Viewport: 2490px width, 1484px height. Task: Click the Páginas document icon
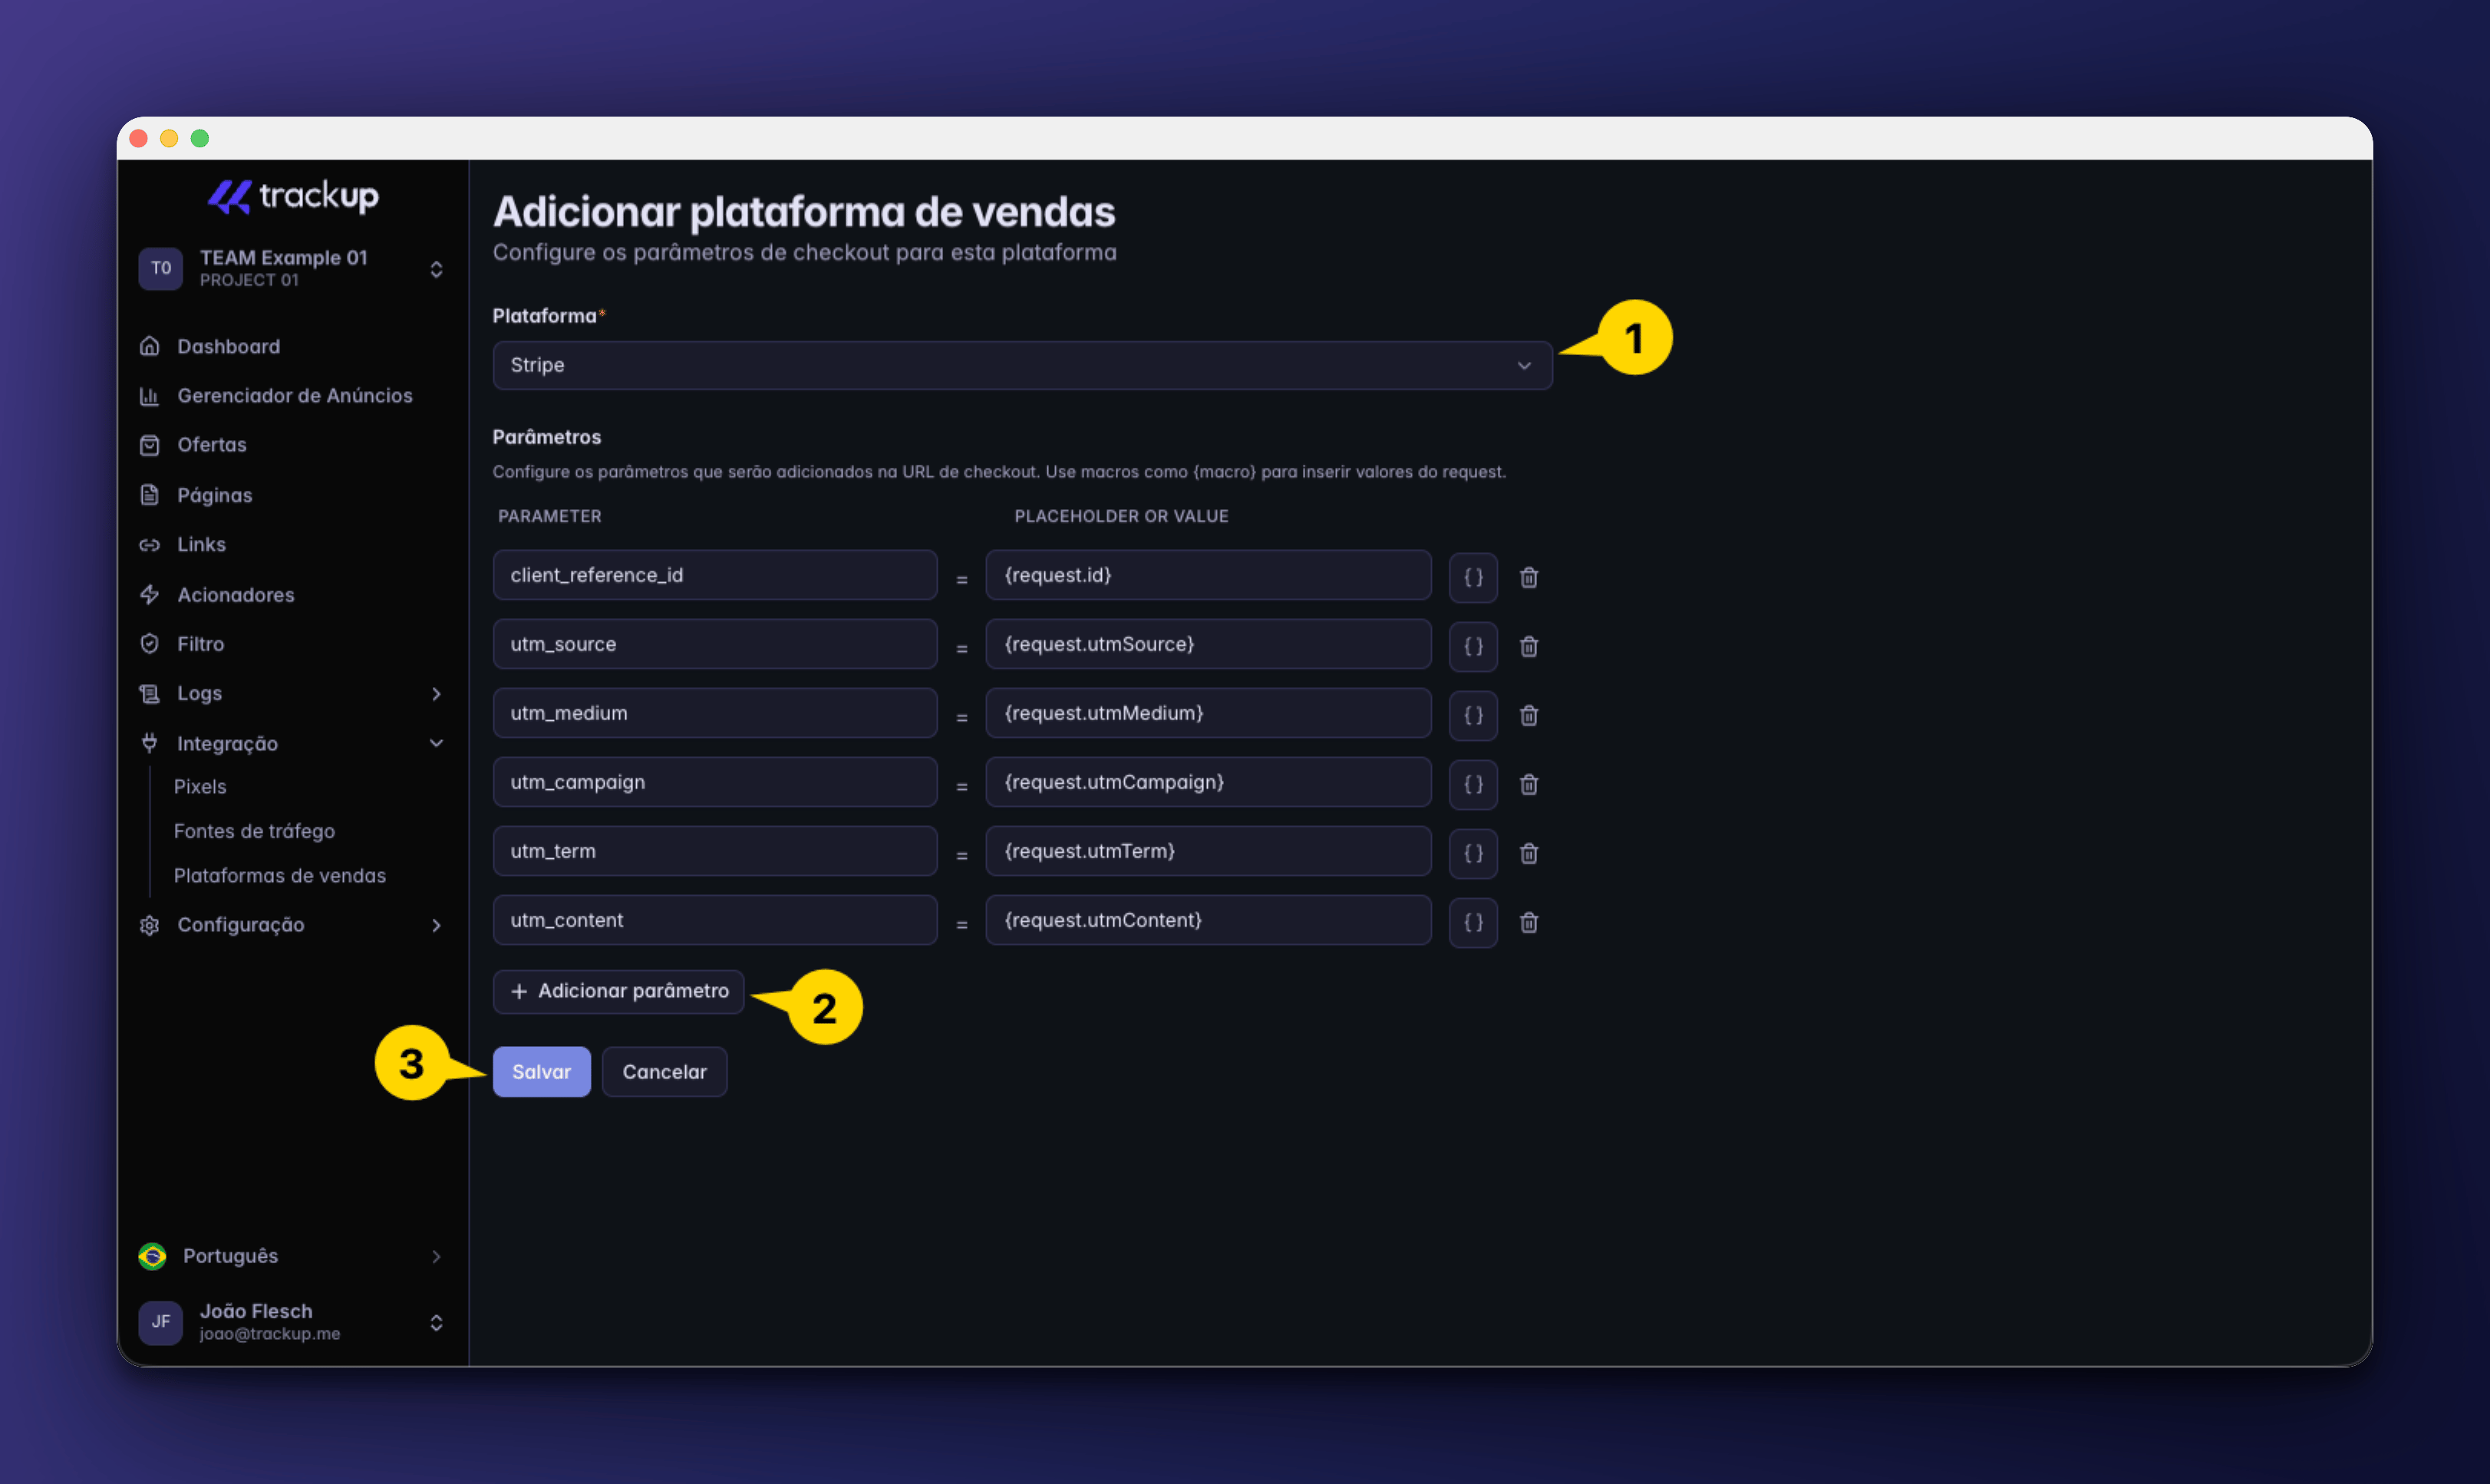pos(150,495)
